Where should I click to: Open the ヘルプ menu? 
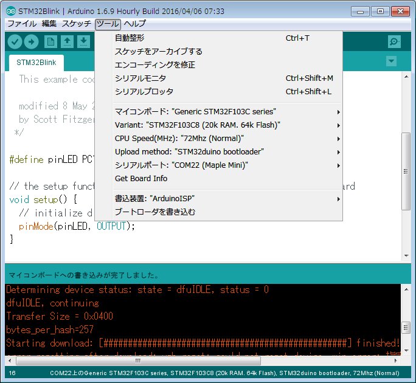(135, 24)
